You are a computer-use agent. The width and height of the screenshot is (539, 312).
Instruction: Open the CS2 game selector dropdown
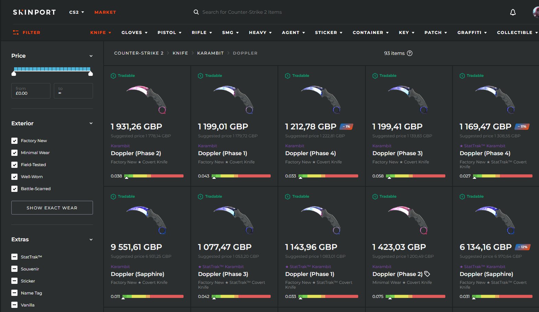point(77,12)
